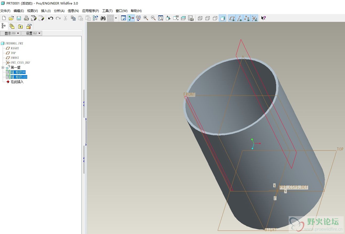This screenshot has height=234, width=345.
Task: Select FRONT datum plane in tree
Action: pos(15,58)
